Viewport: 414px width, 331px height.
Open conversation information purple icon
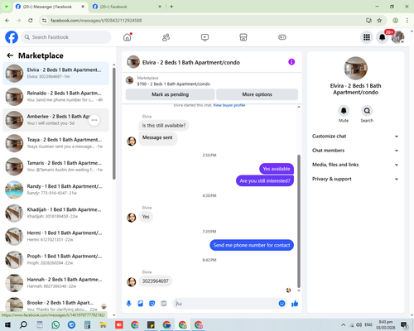click(291, 62)
